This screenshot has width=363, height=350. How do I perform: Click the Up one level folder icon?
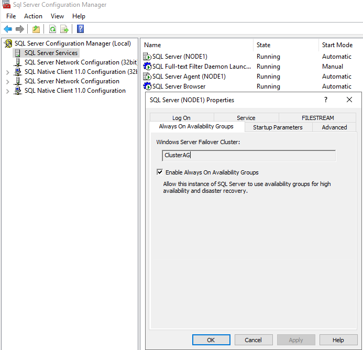click(x=36, y=29)
